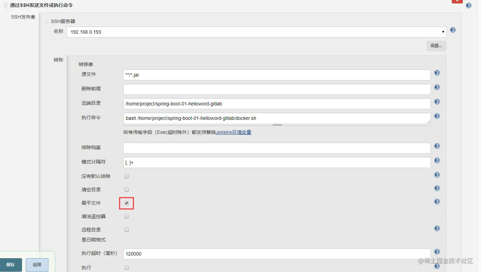Viewport: 481px width, 272px height.
Task: Click 高级... button
Action: [x=436, y=46]
